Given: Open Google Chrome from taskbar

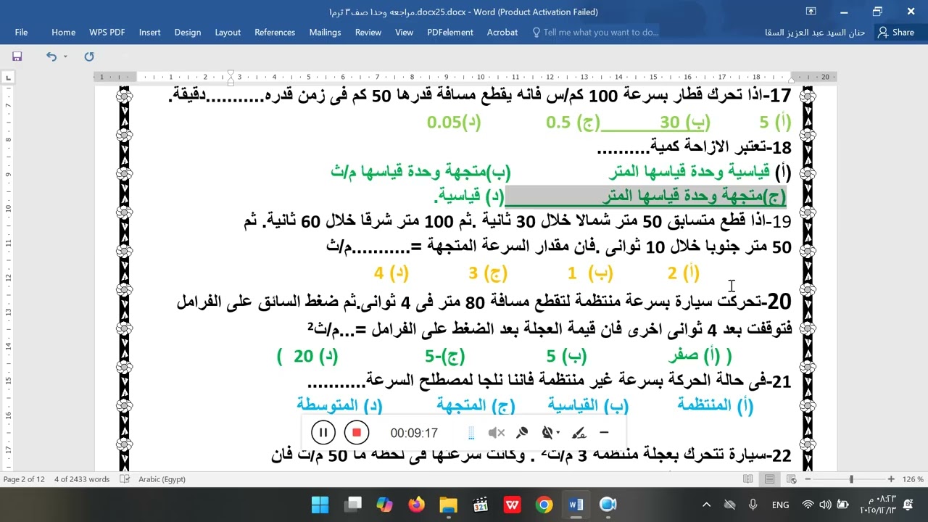Looking at the screenshot, I should [544, 505].
